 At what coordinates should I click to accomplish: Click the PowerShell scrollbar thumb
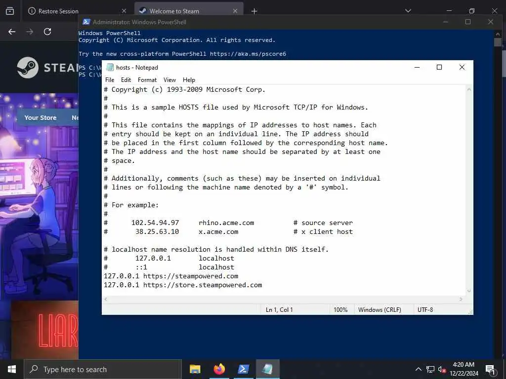[498, 42]
